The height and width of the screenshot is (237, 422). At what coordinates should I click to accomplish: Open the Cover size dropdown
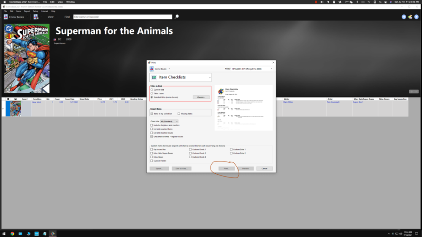pyautogui.click(x=169, y=121)
